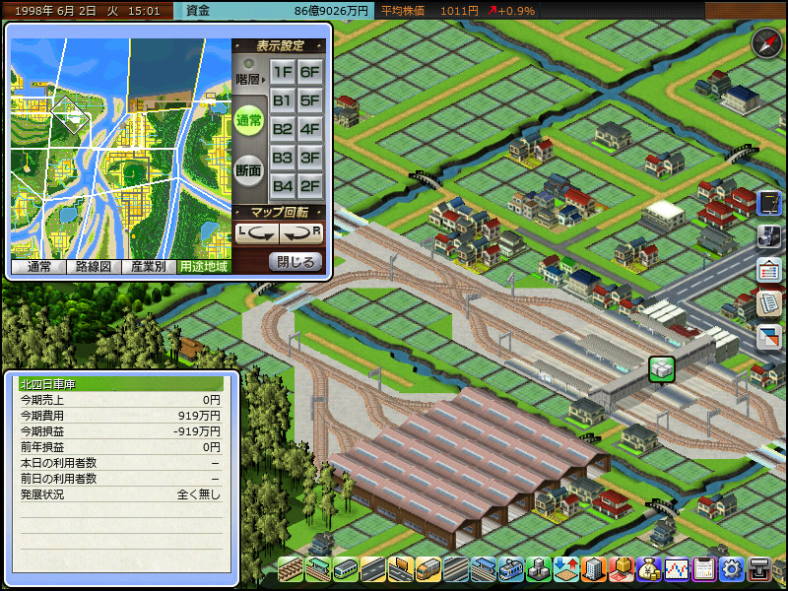
Task: Open the paper documents icon
Action: (769, 303)
